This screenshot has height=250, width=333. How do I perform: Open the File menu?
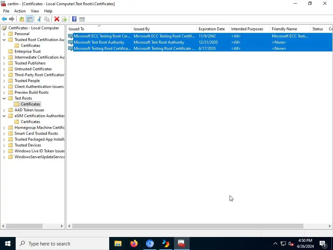[x=6, y=11]
